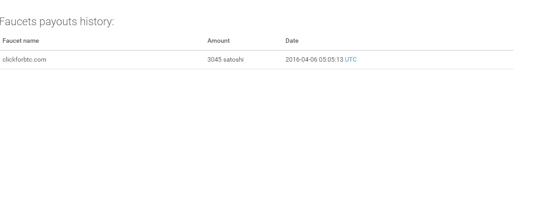Click the word "history:" in the heading
Image resolution: width=533 pixels, height=216 pixels.
click(98, 22)
